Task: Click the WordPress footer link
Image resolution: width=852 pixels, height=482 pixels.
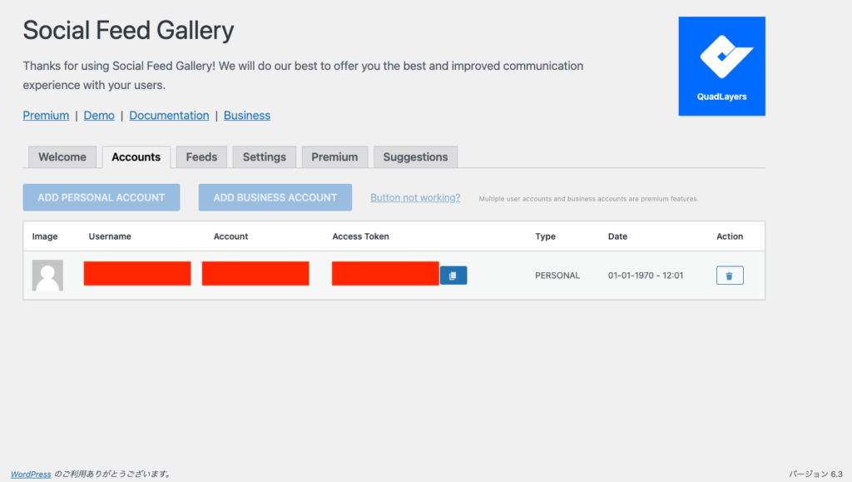Action: 31,474
